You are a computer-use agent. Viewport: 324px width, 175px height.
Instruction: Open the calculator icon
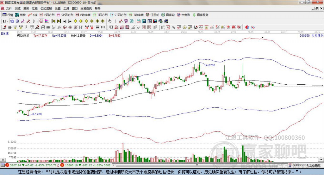point(144,21)
